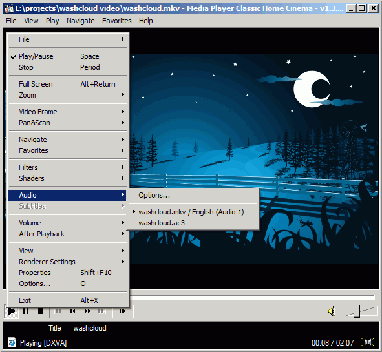This screenshot has height=352, width=382.
Task: Click the frame-step button in toolbar
Action: 122,311
